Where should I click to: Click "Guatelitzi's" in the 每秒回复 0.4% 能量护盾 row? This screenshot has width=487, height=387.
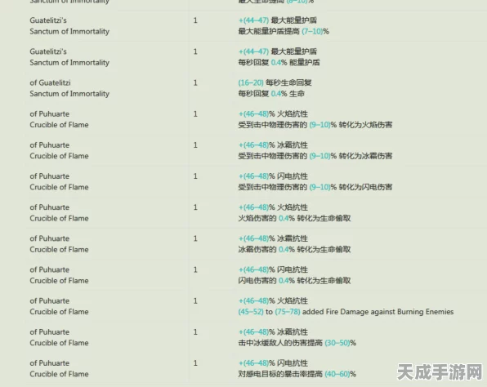pos(48,51)
